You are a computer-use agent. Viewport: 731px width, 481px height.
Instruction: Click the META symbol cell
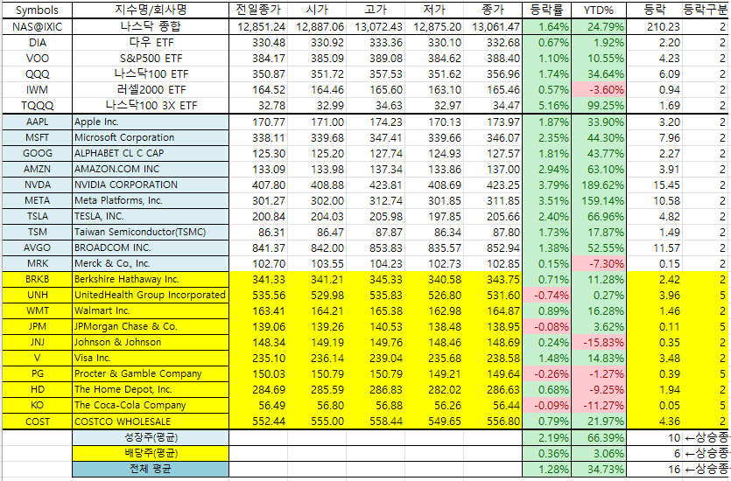[x=38, y=200]
